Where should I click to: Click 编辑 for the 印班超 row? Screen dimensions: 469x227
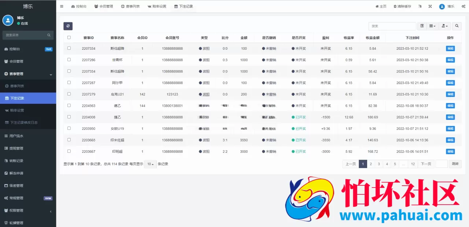click(x=450, y=151)
